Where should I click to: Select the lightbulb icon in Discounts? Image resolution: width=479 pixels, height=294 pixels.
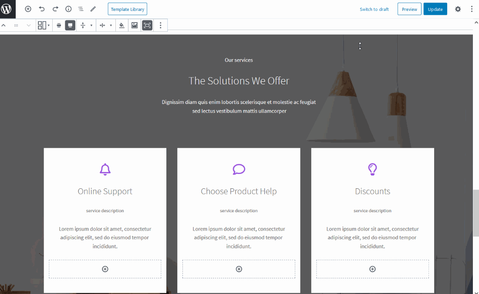point(372,169)
